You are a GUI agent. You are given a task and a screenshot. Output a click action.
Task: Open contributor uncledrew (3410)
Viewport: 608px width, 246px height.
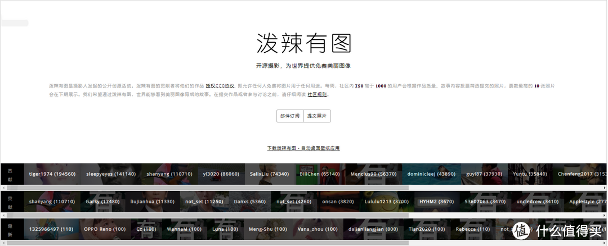tap(538, 202)
